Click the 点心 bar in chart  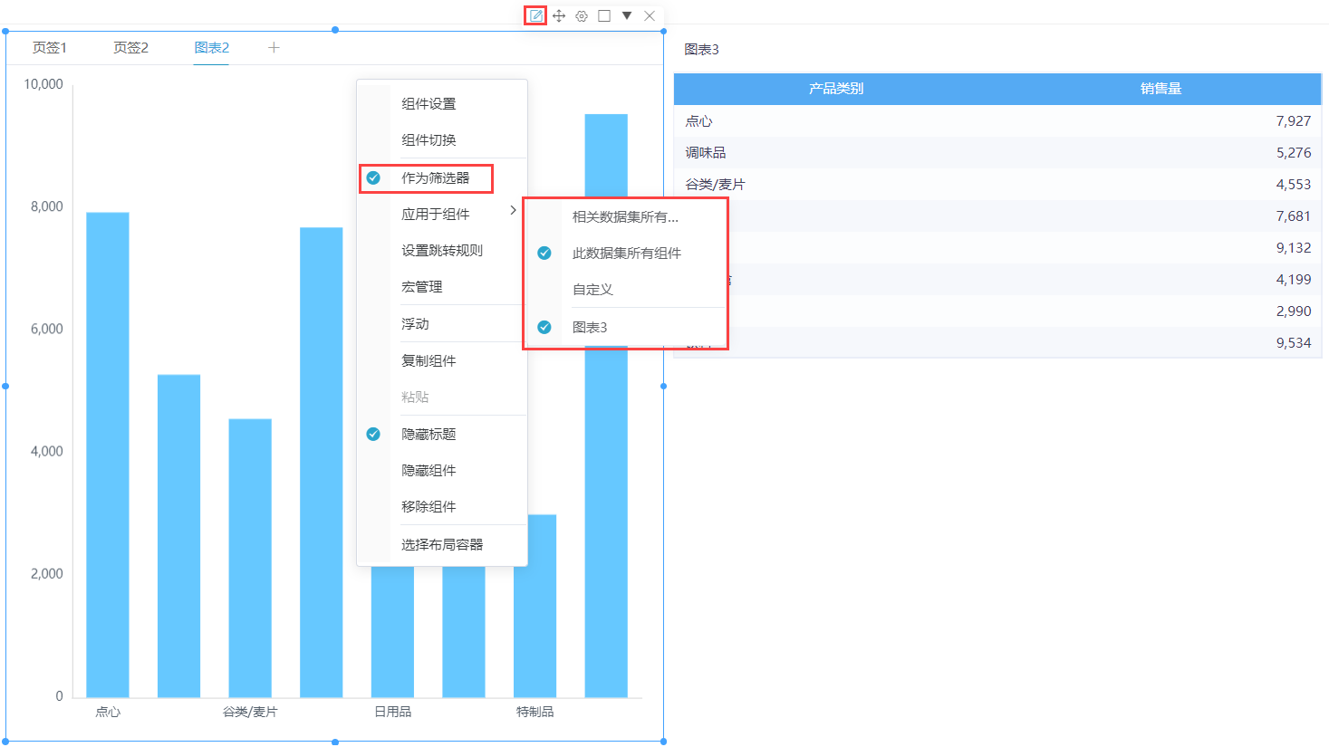pyautogui.click(x=108, y=455)
